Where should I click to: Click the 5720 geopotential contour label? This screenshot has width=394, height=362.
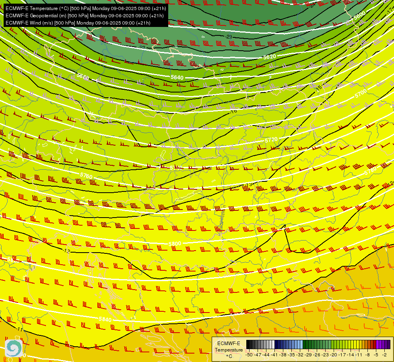271,140
